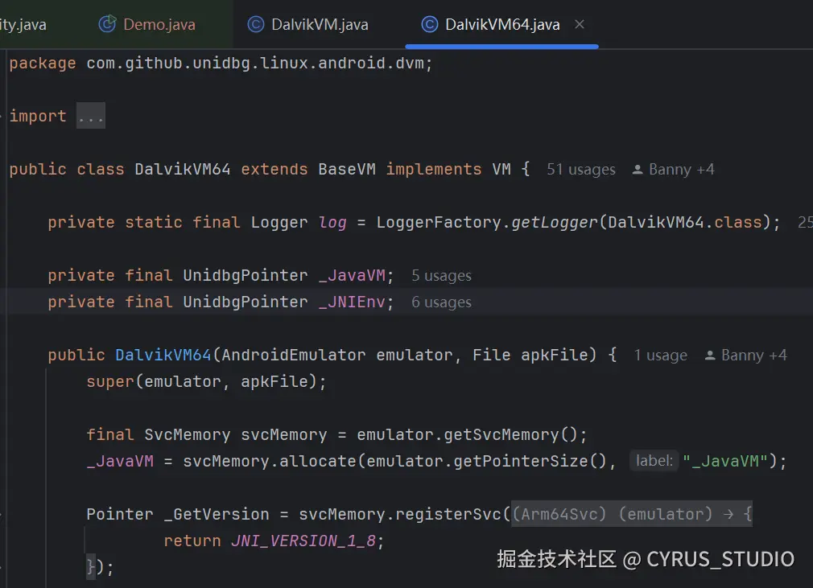
Task: Click the AndroidEmulator parameter type
Action: click(294, 356)
